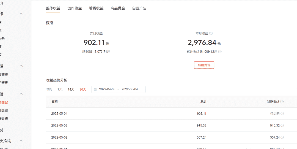Open 收益数据 in the sidebar
297x149 pixels.
(4, 102)
